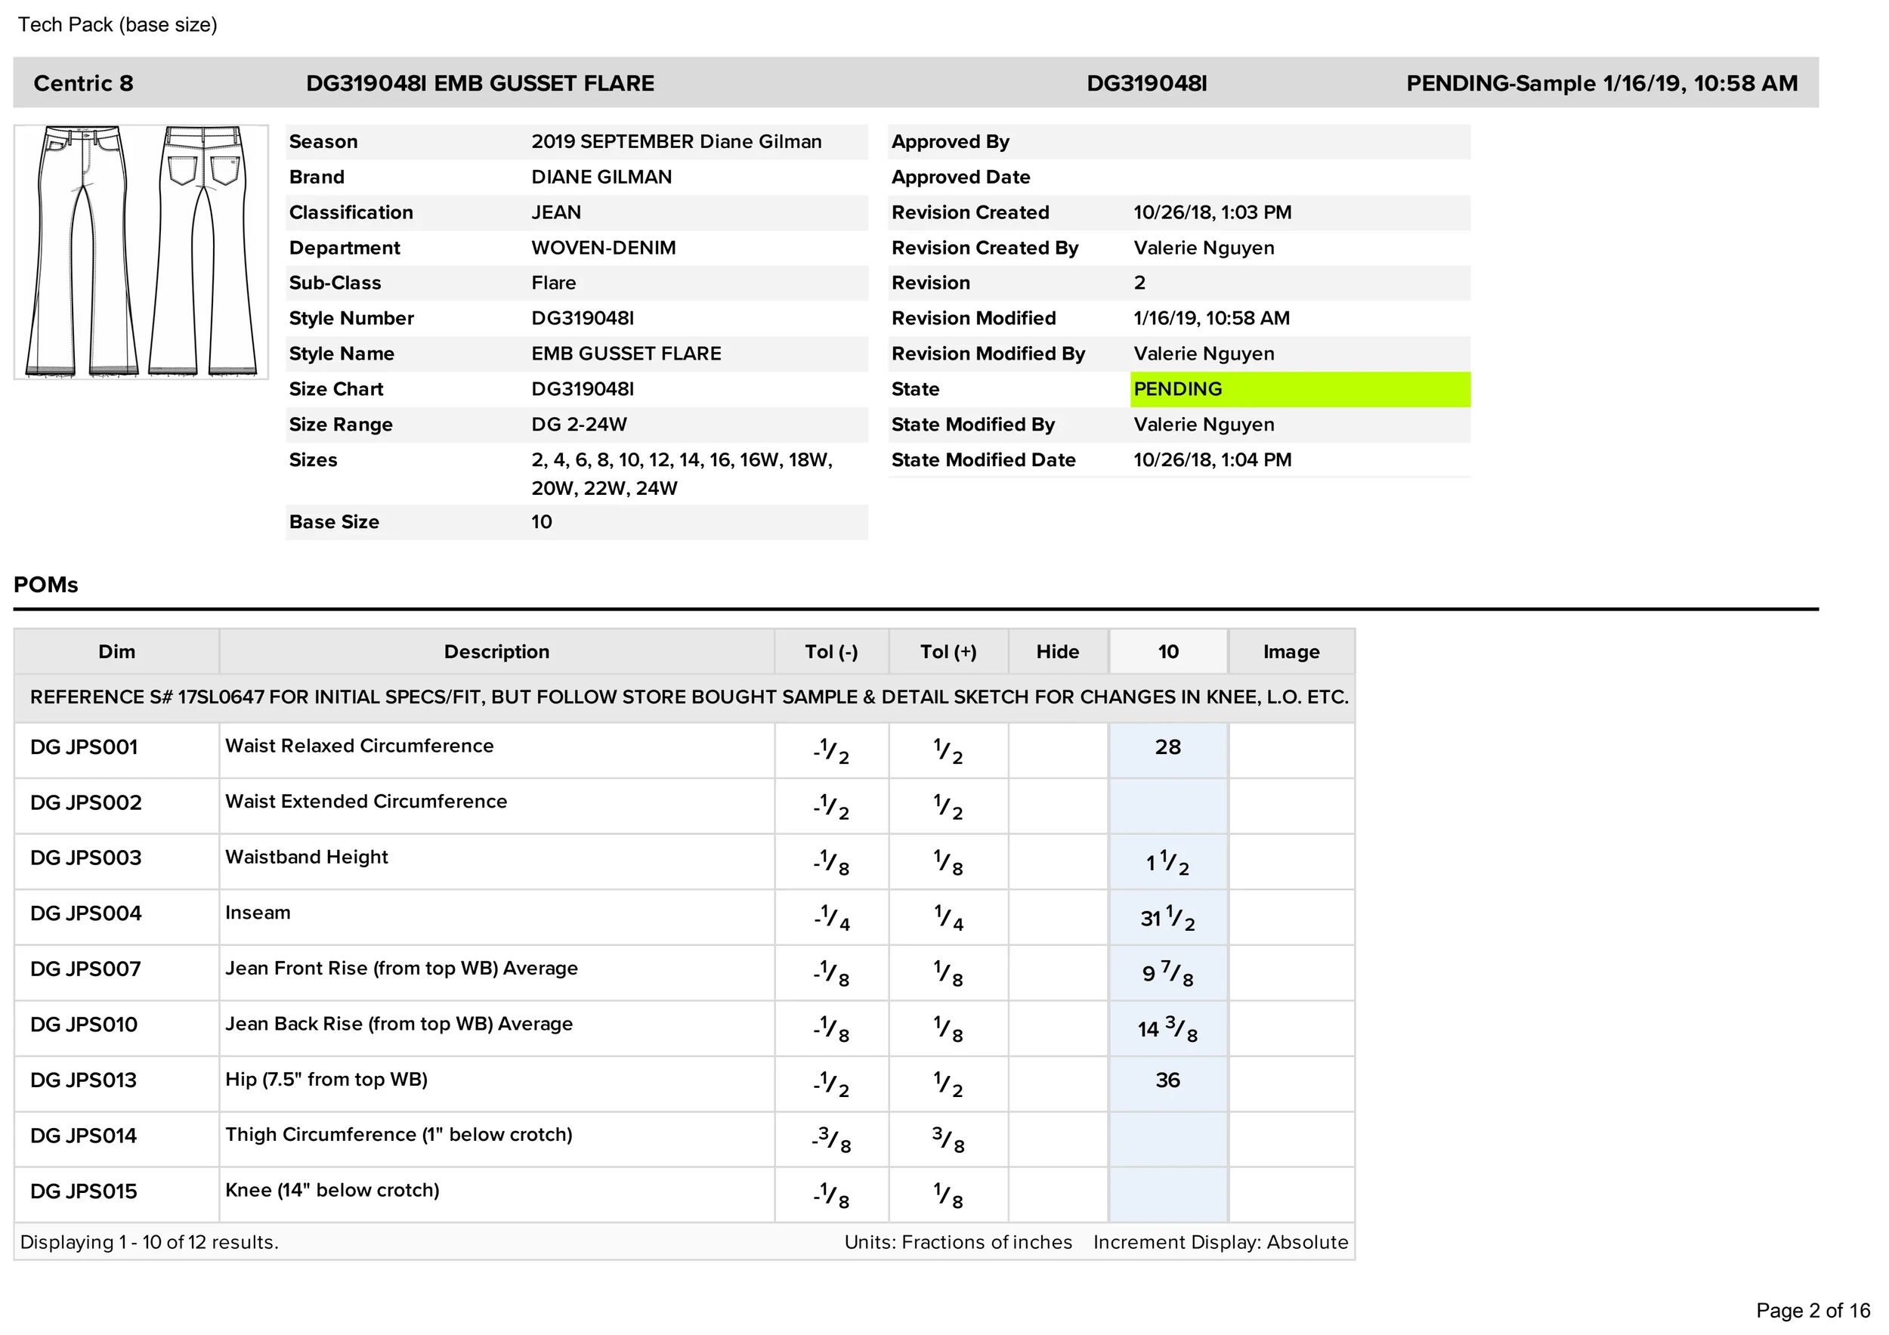The width and height of the screenshot is (1889, 1335).
Task: Click the 'POMs' section heading
Action: click(x=46, y=585)
